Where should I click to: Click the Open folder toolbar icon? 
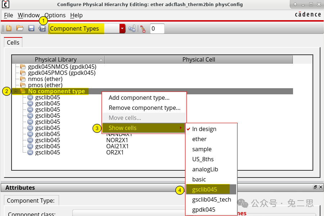point(20,28)
